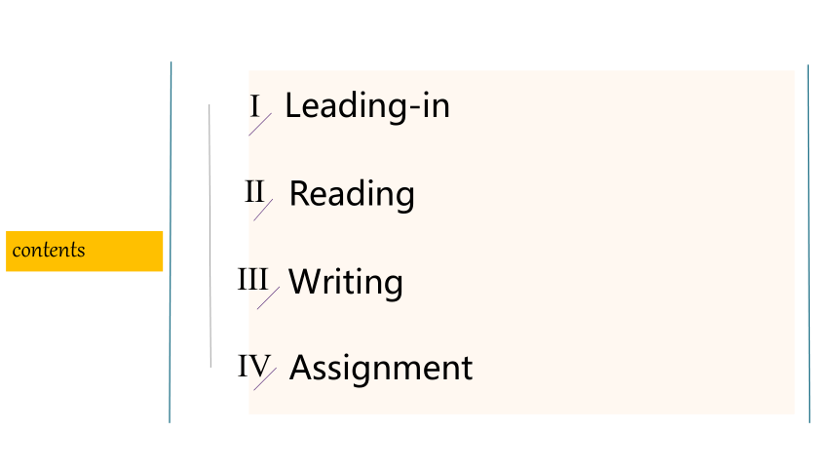Select the purple slash under numeral IV

(265, 379)
